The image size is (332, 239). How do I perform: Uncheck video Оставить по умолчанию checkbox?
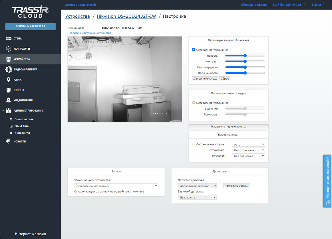pyautogui.click(x=193, y=50)
